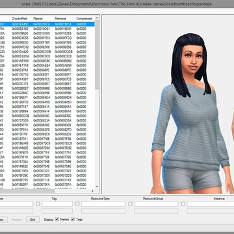Click in the ResourceGroup filter input field

coord(156,203)
